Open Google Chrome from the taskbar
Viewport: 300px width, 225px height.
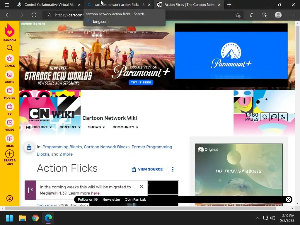tap(35, 218)
